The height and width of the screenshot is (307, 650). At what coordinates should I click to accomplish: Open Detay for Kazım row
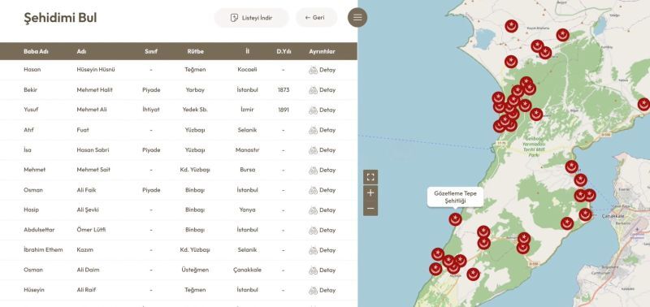point(322,250)
